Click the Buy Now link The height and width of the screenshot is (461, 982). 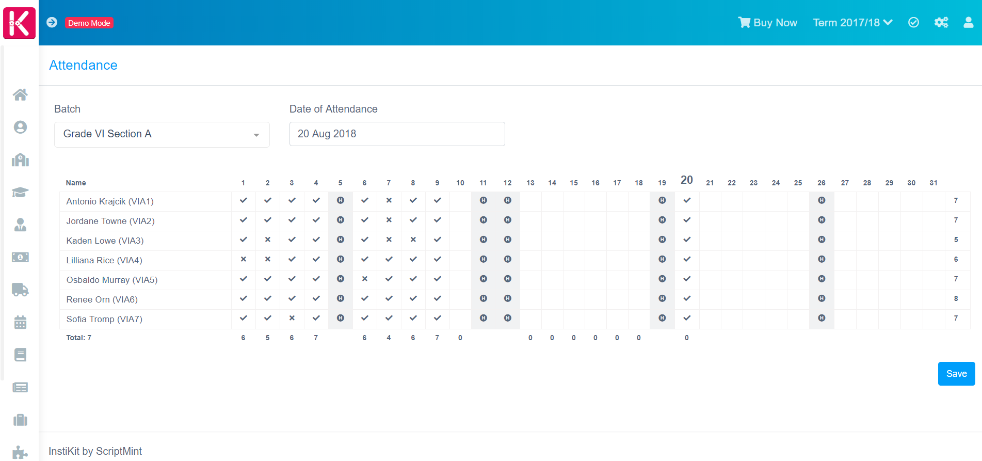(x=768, y=23)
